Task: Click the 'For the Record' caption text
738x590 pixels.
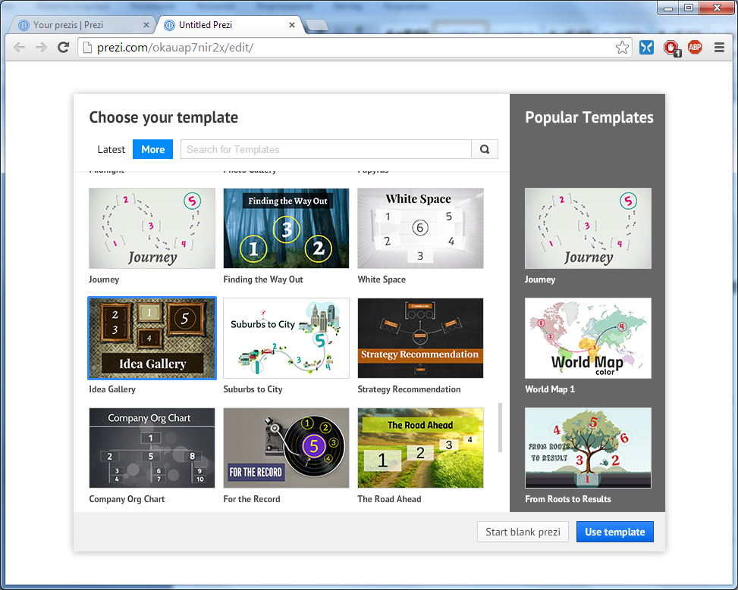Action: coord(252,499)
